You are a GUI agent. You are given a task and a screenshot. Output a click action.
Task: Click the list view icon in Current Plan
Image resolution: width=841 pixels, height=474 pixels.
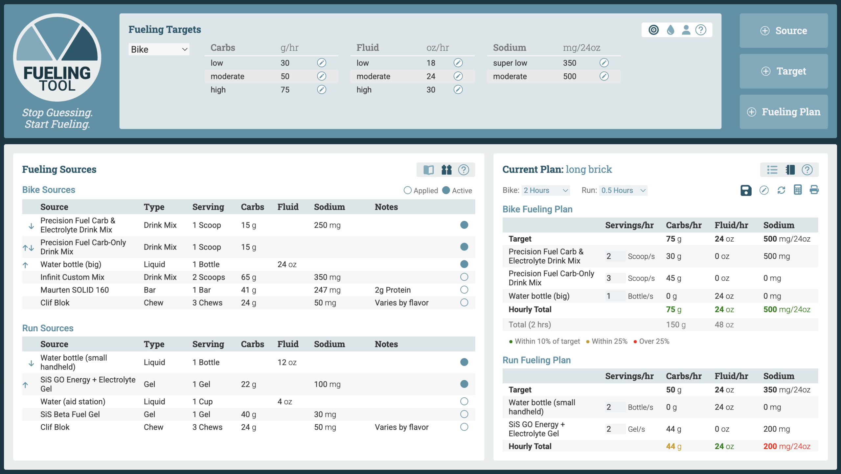(x=772, y=170)
